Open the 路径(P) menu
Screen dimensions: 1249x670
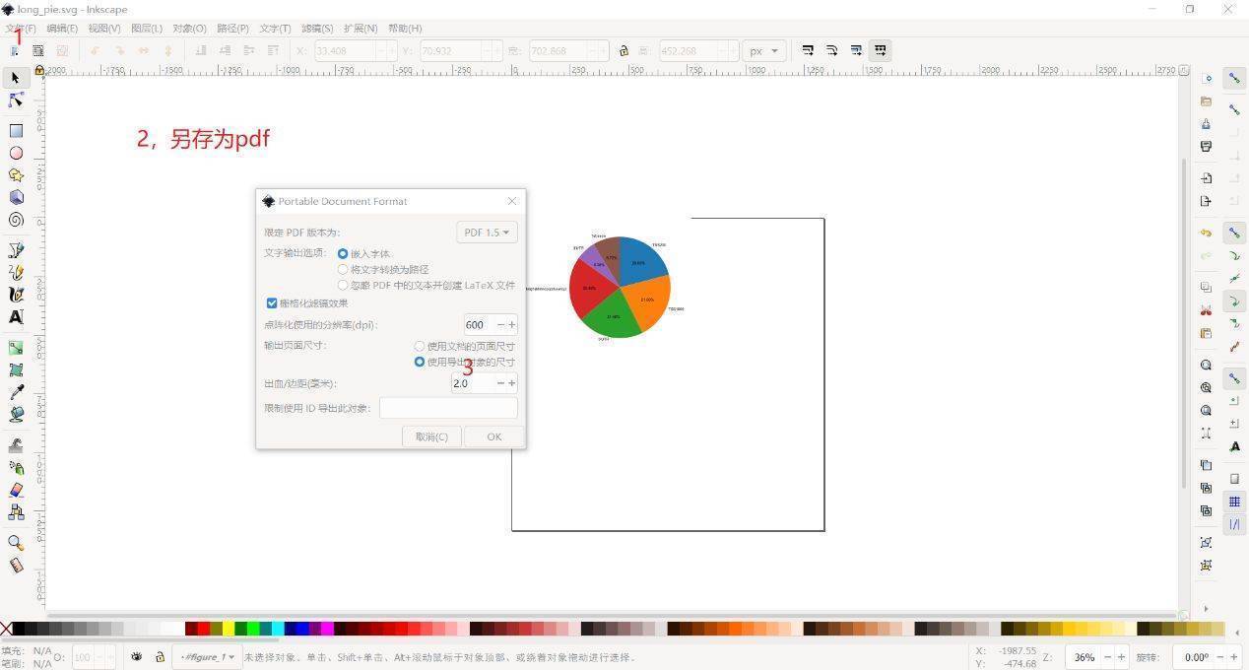point(232,29)
